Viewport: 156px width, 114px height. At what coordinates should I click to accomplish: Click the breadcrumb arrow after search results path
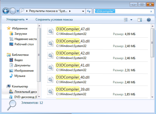[70, 11]
